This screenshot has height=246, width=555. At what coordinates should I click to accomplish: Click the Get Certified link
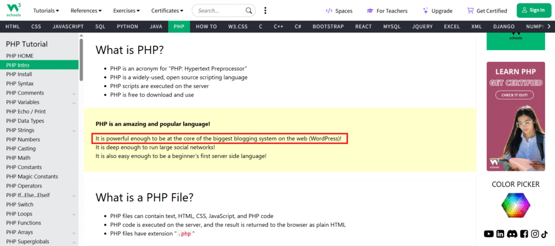[487, 10]
